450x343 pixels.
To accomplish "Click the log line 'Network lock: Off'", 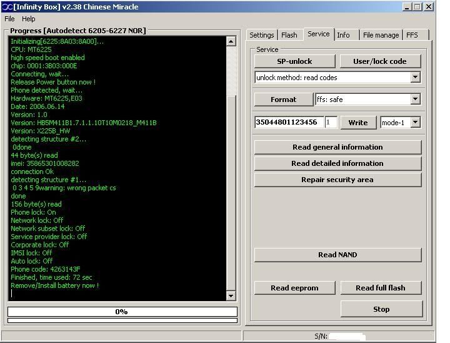I will tap(37, 220).
